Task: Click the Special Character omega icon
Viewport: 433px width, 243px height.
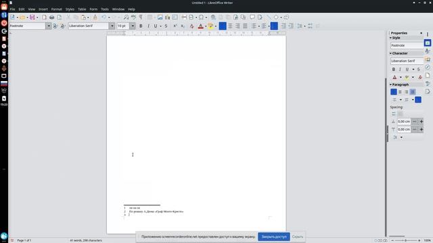Action: pos(202,18)
